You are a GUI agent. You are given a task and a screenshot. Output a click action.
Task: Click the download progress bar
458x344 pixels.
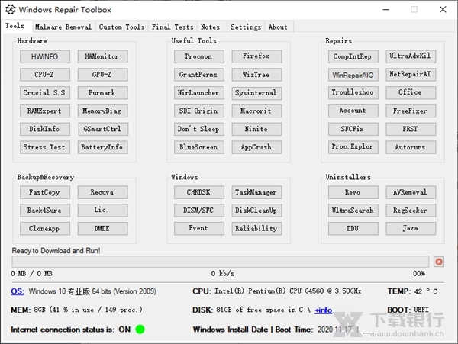pos(221,262)
